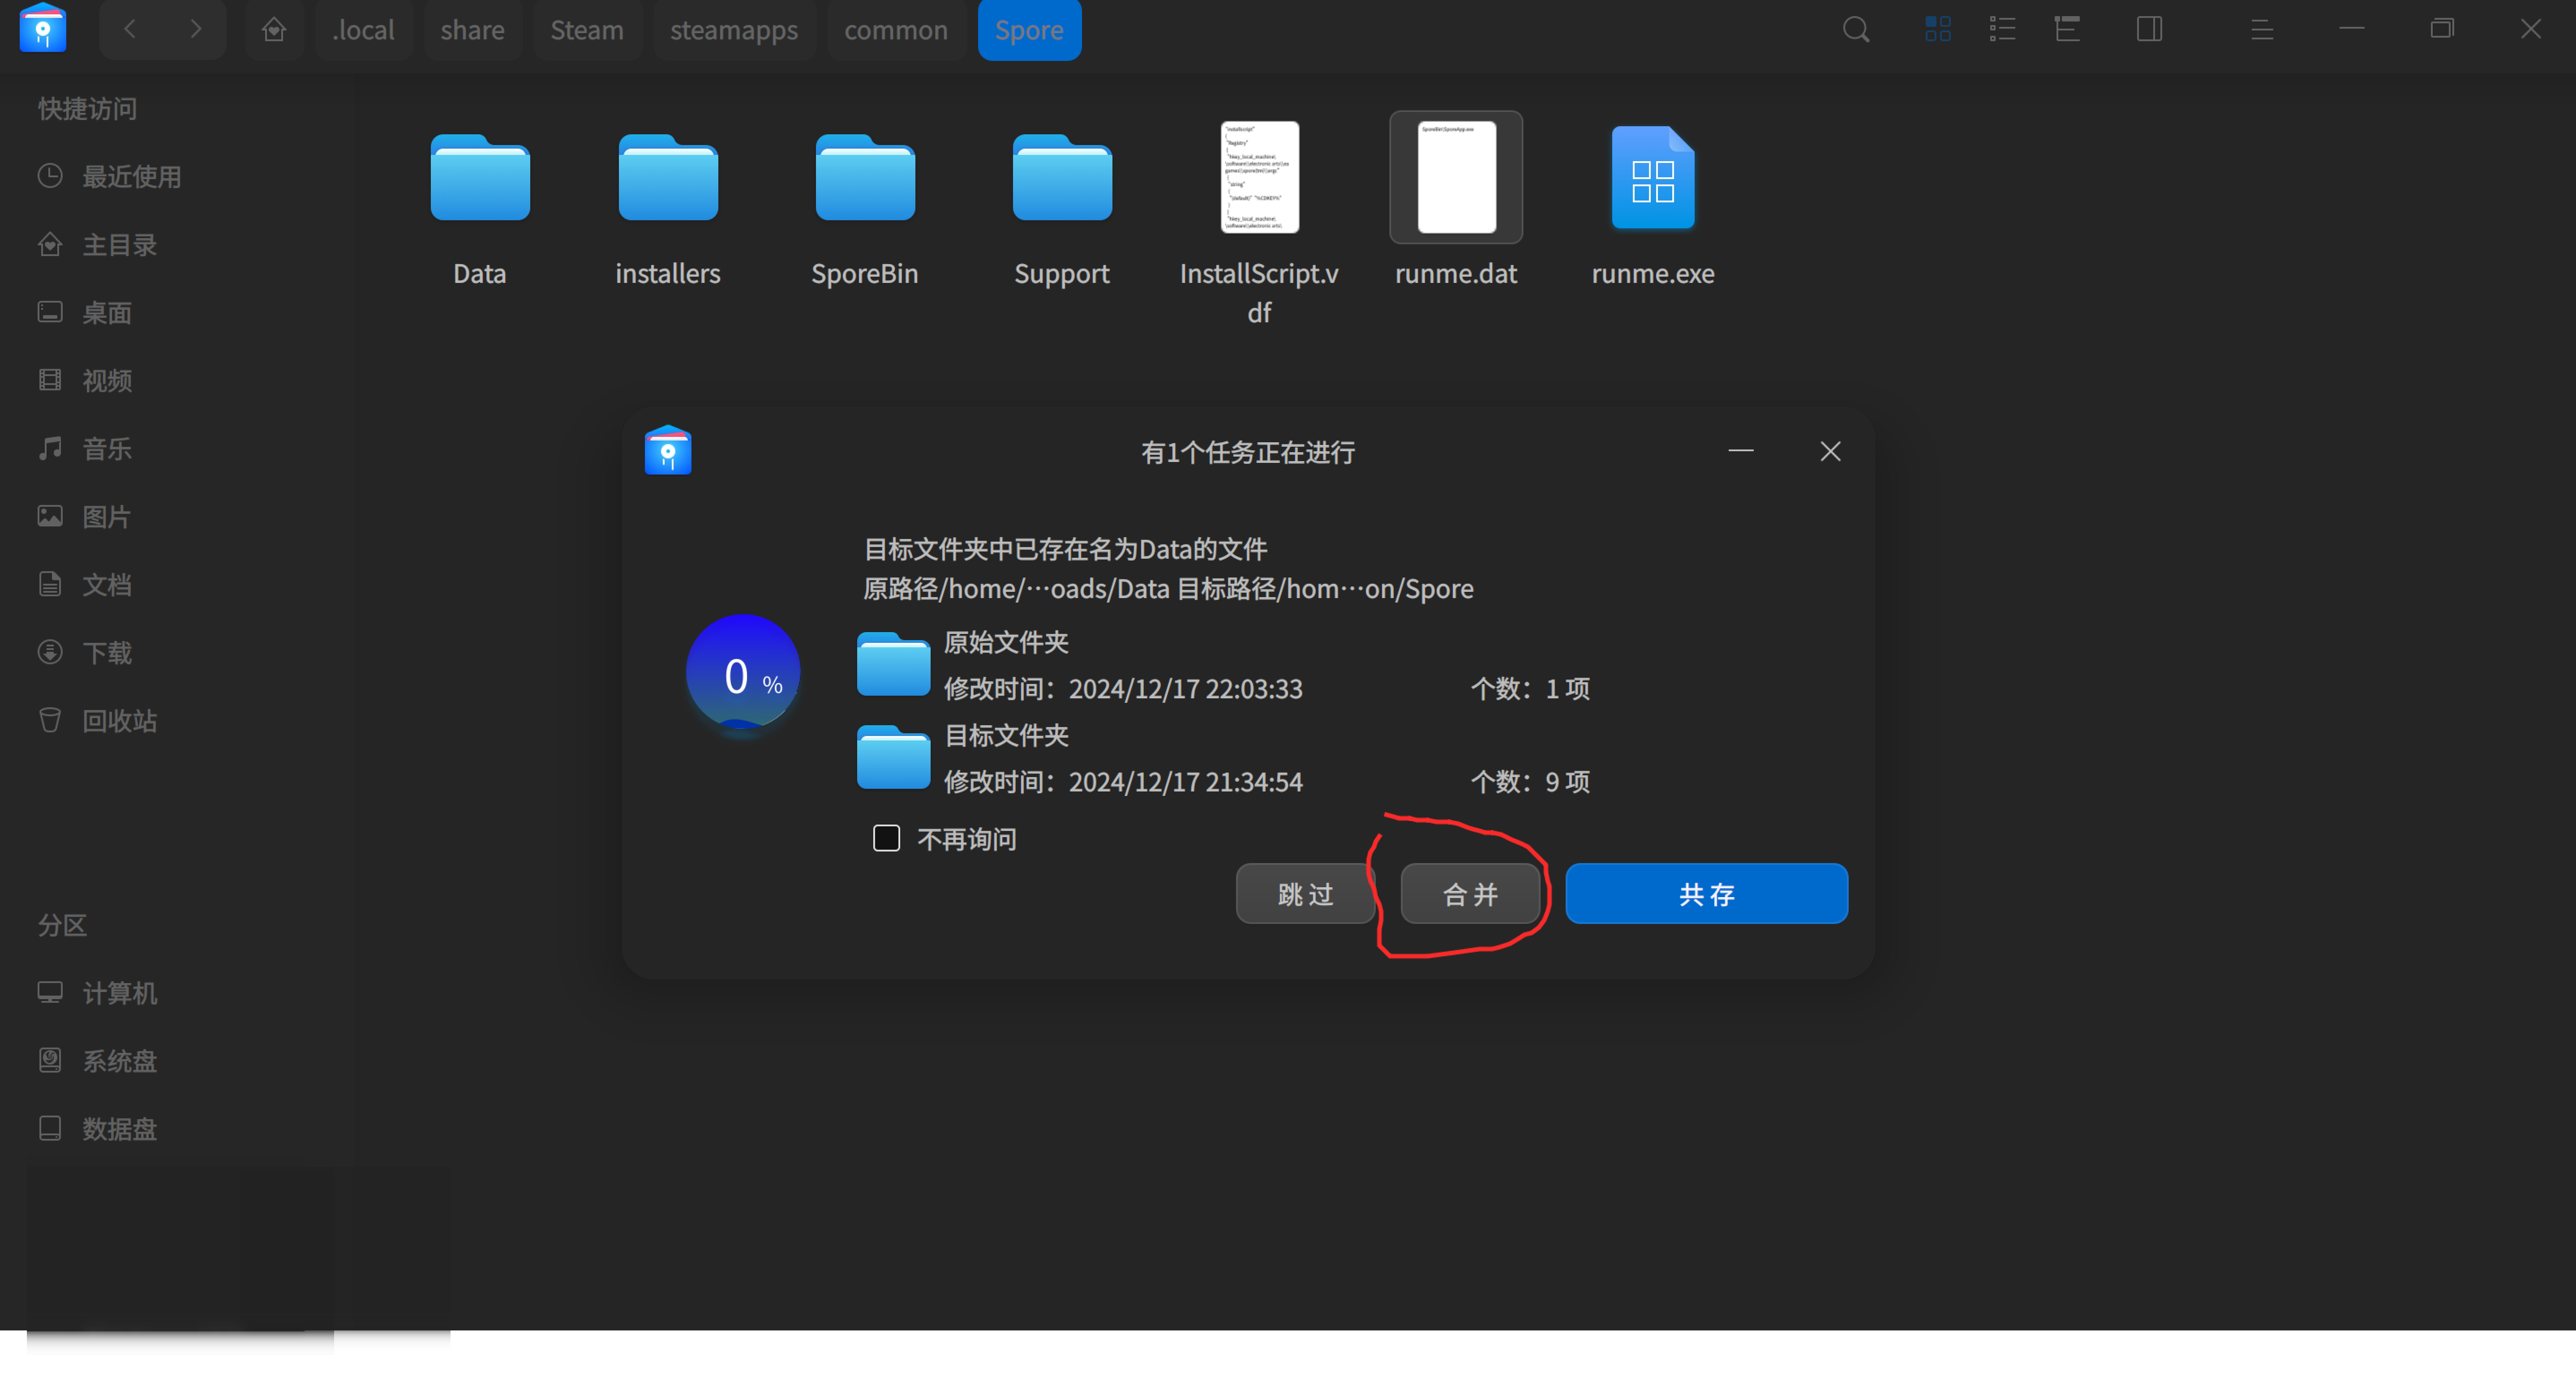
Task: Click the 跳过 button
Action: click(1305, 894)
